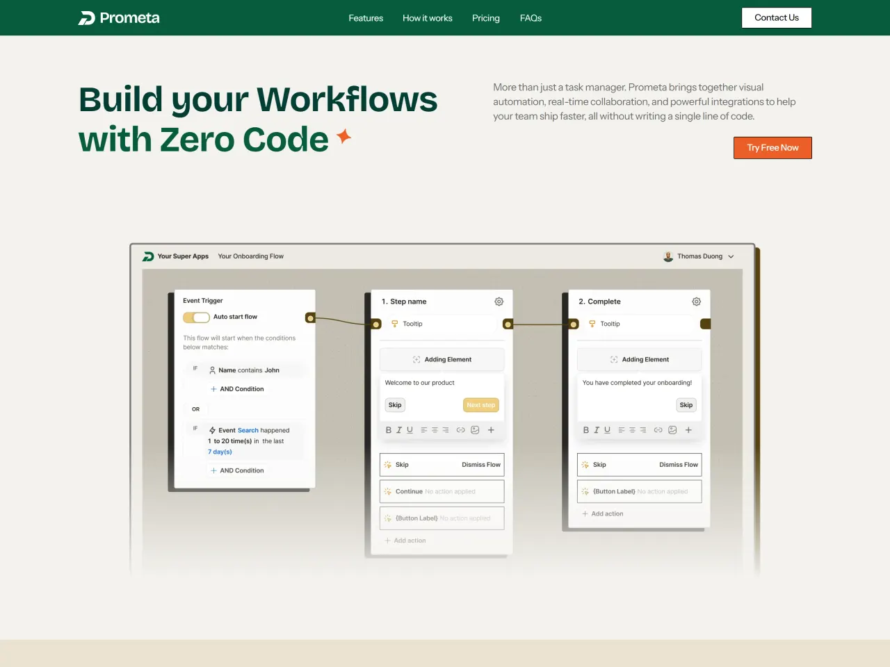Click Add action in Complete card
This screenshot has width=890, height=667.
pyautogui.click(x=603, y=514)
